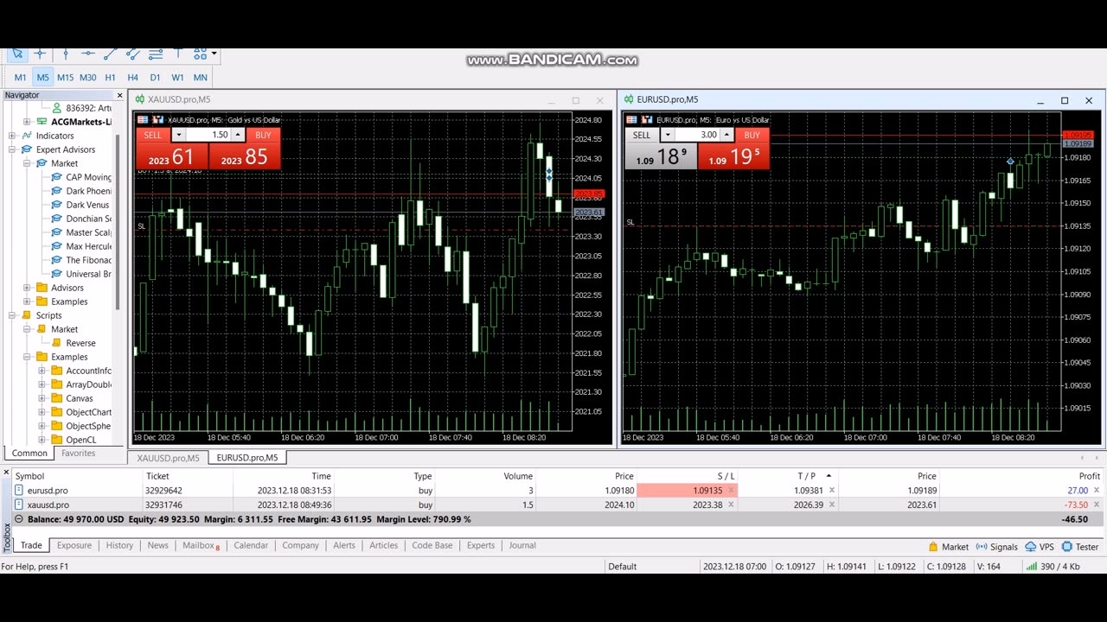Image resolution: width=1107 pixels, height=622 pixels.
Task: Expand the OpenCL folder
Action: click(42, 440)
